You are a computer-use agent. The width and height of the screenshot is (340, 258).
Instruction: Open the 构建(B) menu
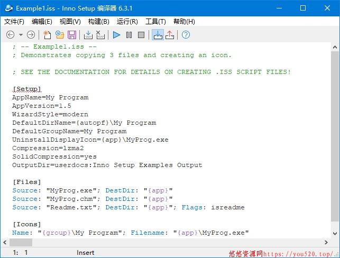coord(99,22)
